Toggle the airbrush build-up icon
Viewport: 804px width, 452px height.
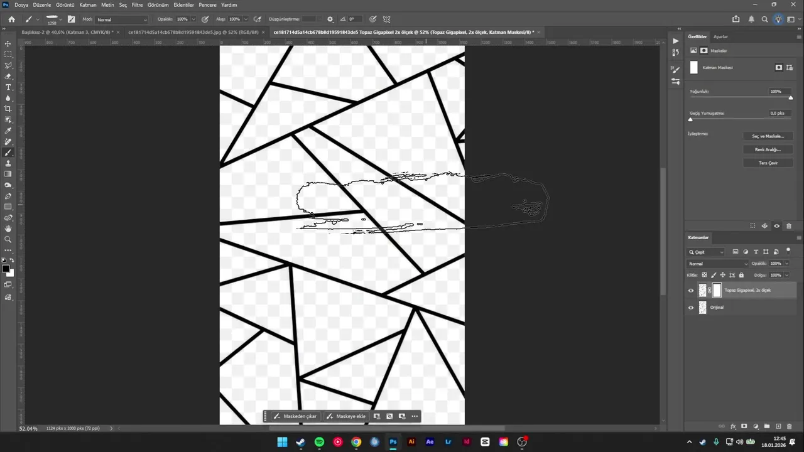pyautogui.click(x=258, y=19)
